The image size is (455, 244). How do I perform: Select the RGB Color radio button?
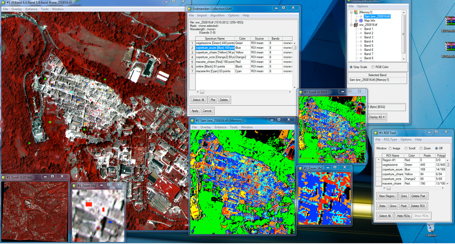click(373, 67)
